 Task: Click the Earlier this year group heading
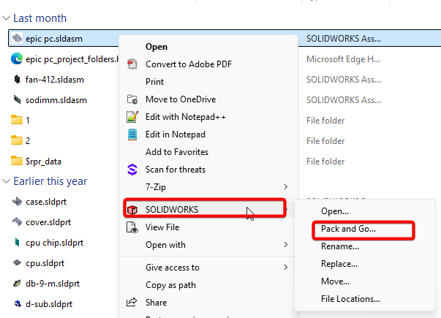click(50, 181)
